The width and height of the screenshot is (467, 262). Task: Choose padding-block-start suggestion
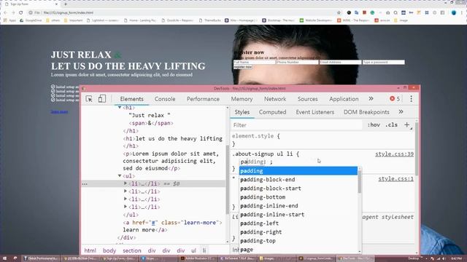(298, 188)
